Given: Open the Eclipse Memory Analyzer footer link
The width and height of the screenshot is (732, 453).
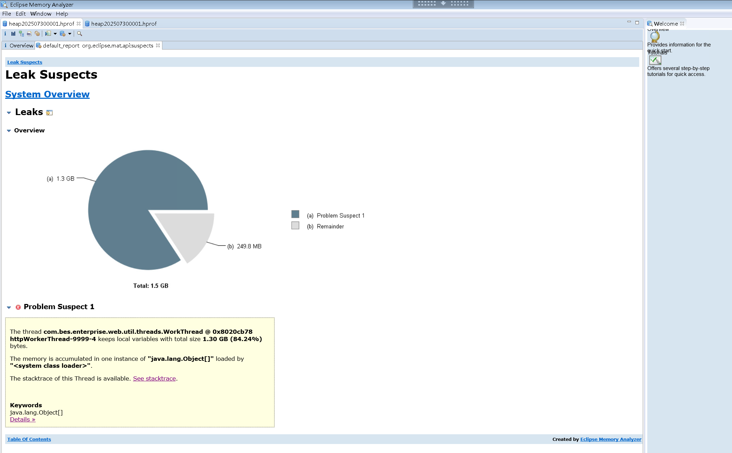Looking at the screenshot, I should pyautogui.click(x=611, y=439).
